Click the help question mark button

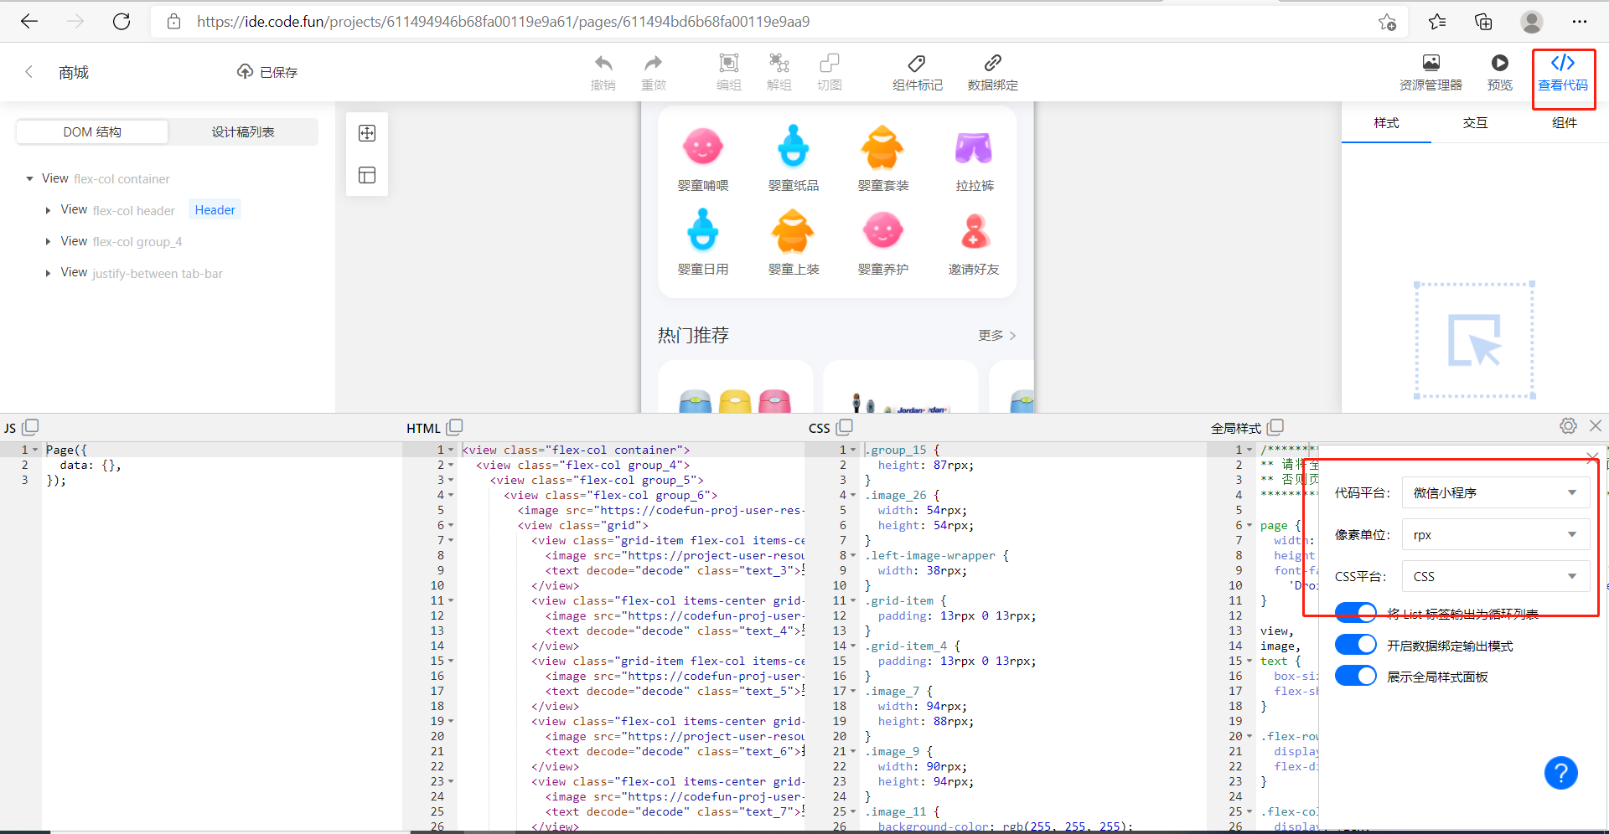[x=1560, y=773]
